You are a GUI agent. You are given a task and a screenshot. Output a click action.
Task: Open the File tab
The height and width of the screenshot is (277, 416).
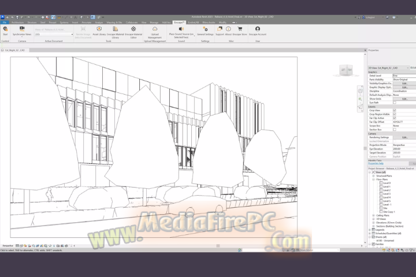[5, 23]
